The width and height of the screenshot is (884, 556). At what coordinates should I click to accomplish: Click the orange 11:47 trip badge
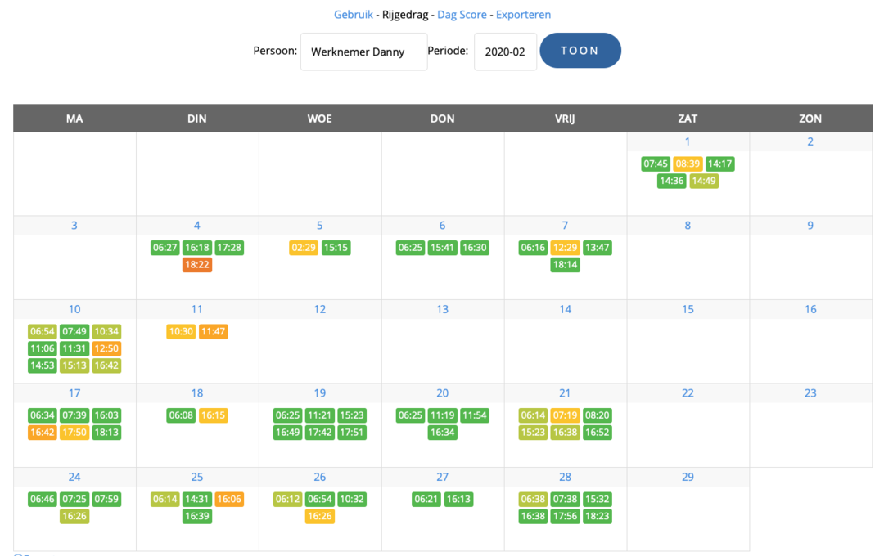213,332
